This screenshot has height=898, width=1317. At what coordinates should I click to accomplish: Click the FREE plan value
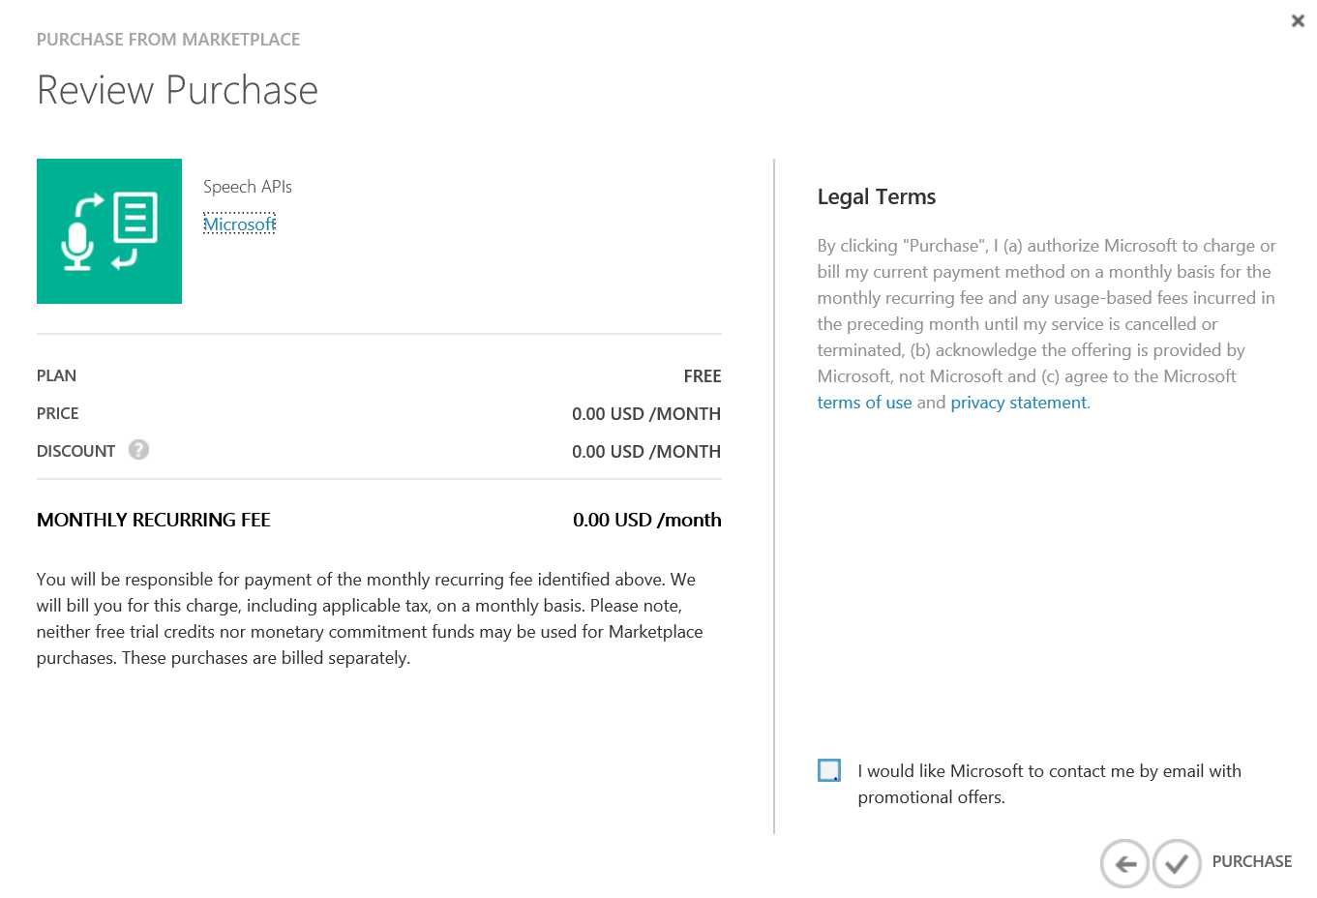point(702,376)
